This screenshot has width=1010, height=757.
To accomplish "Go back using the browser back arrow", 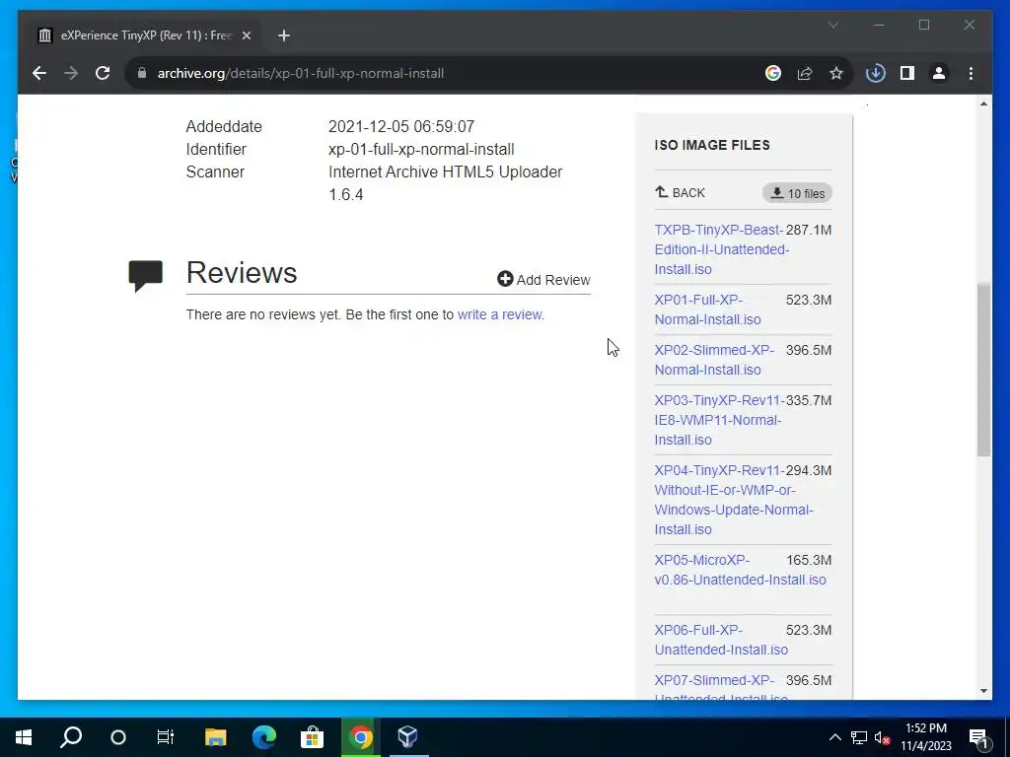I will 39,73.
